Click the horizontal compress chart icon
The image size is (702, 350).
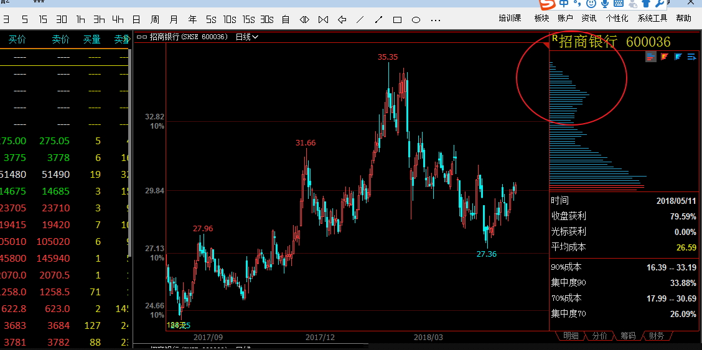(323, 19)
